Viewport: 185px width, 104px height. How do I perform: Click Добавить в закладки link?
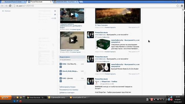tap(67, 92)
